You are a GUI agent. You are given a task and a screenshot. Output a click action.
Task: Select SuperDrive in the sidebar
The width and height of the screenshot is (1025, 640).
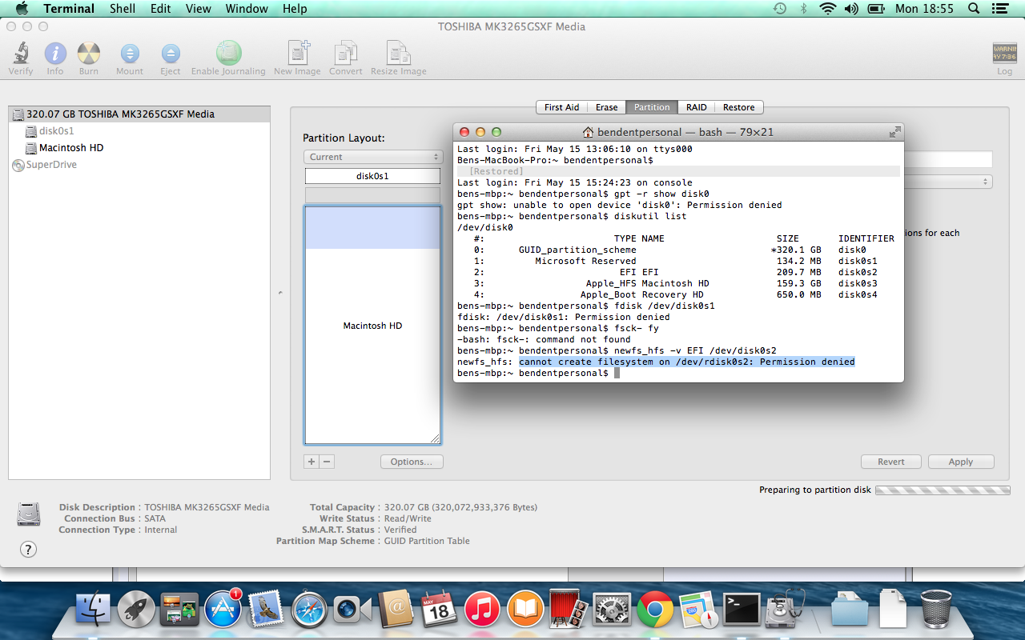coord(139,164)
